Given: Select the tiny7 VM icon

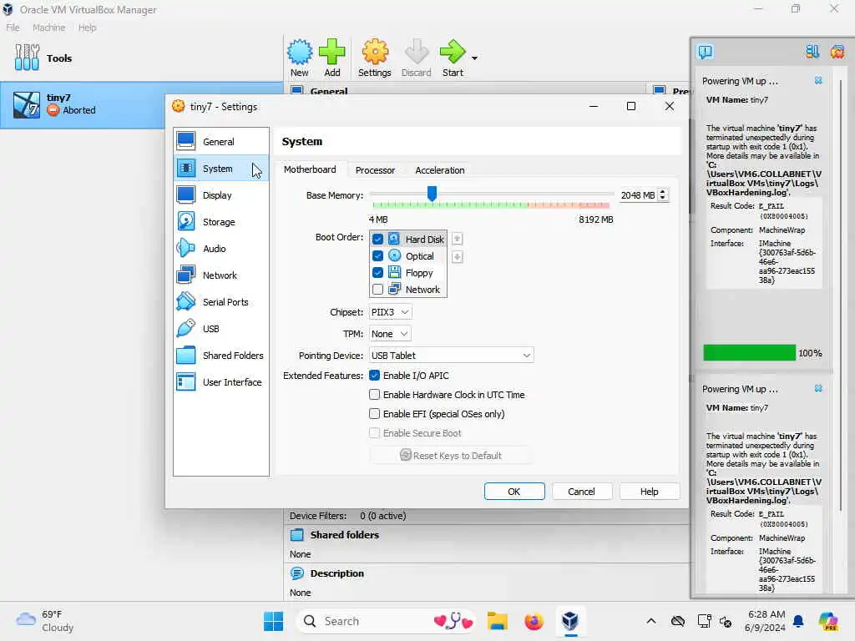Looking at the screenshot, I should pyautogui.click(x=26, y=104).
